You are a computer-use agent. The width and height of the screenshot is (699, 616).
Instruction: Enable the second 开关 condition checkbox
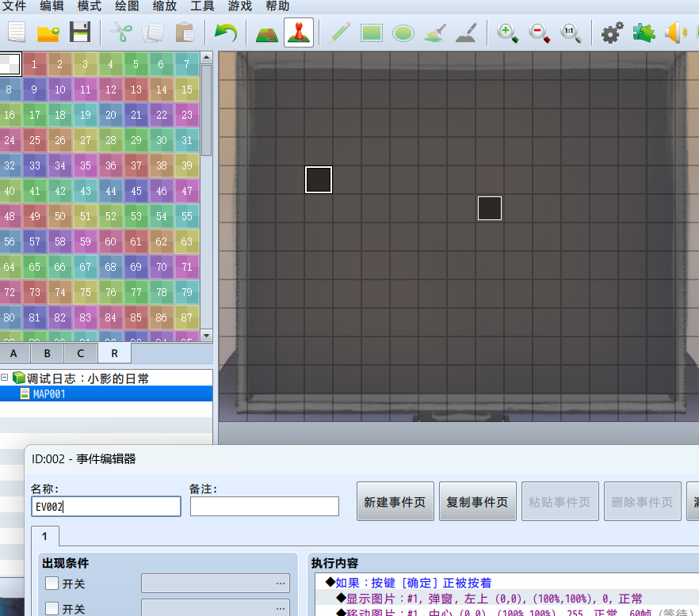[52, 608]
